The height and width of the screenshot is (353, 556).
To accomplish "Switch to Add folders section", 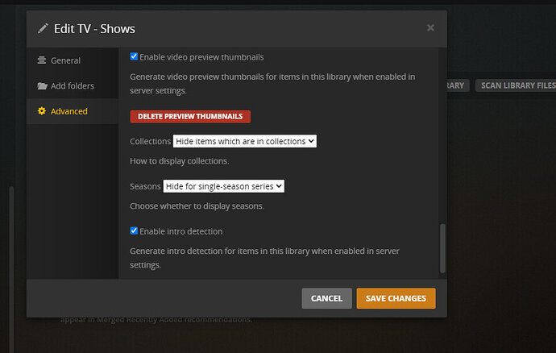I will pos(73,86).
